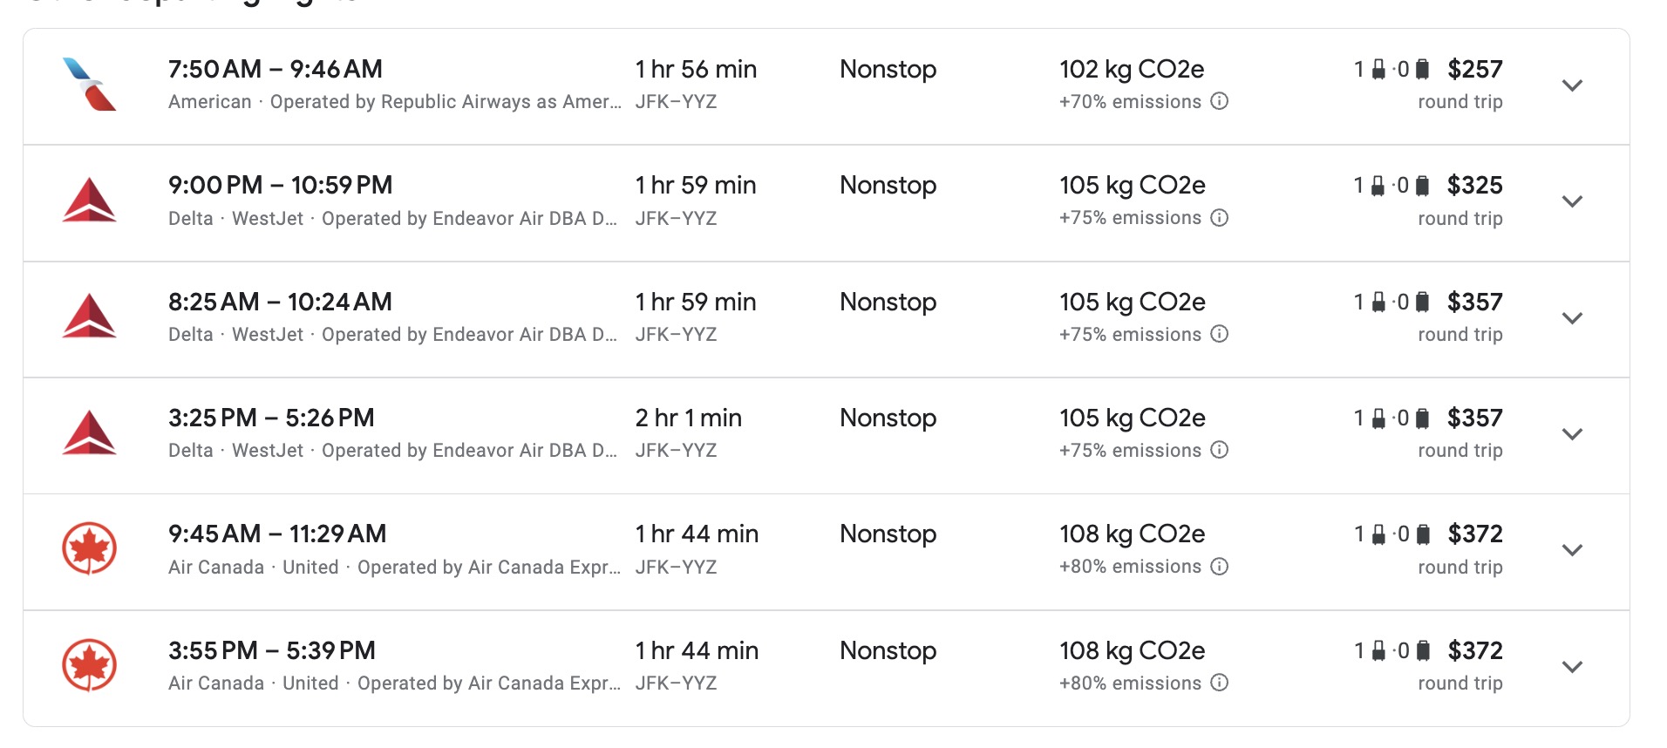The image size is (1667, 748).
Task: Open emissions details for the 3:55 PM Air Canada flight
Action: coord(1221,683)
